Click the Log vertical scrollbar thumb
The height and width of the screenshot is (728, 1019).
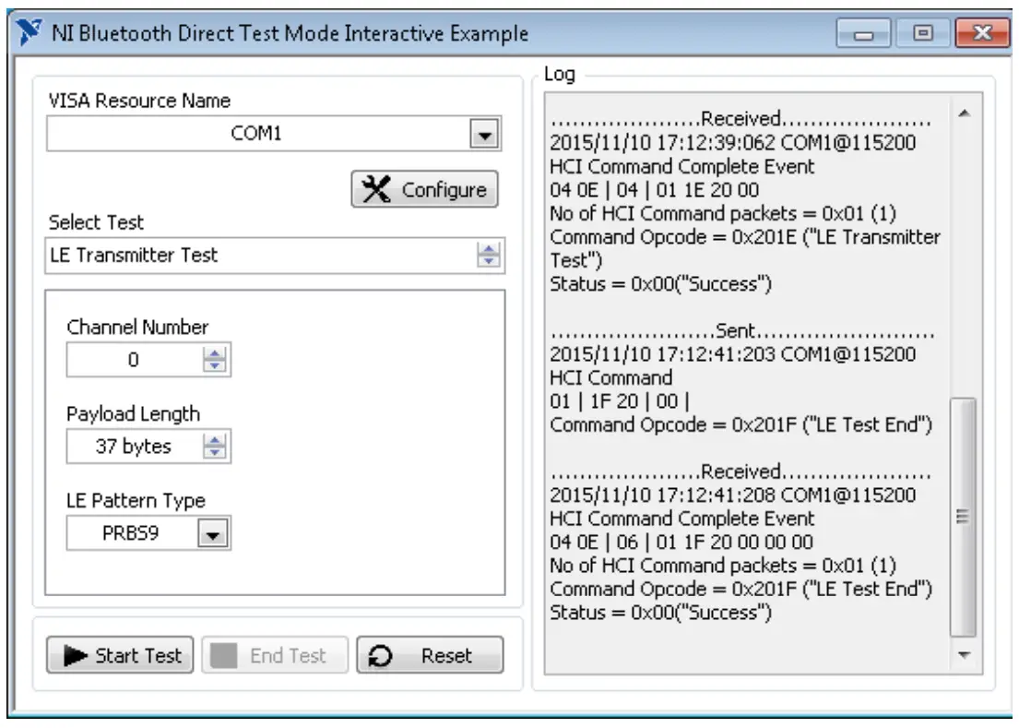coord(963,518)
